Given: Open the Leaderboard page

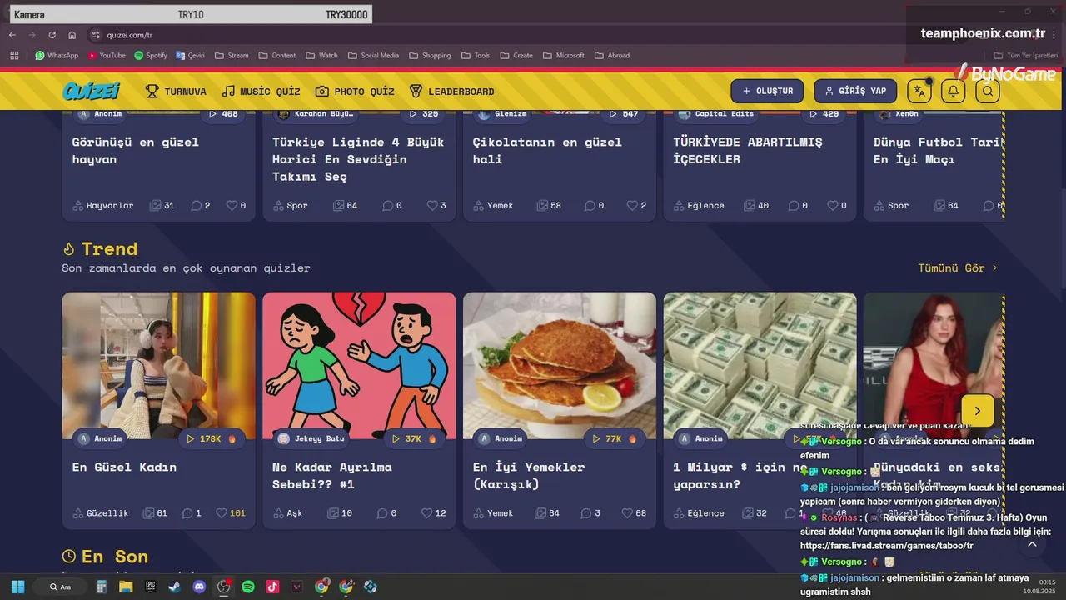Looking at the screenshot, I should (x=451, y=92).
